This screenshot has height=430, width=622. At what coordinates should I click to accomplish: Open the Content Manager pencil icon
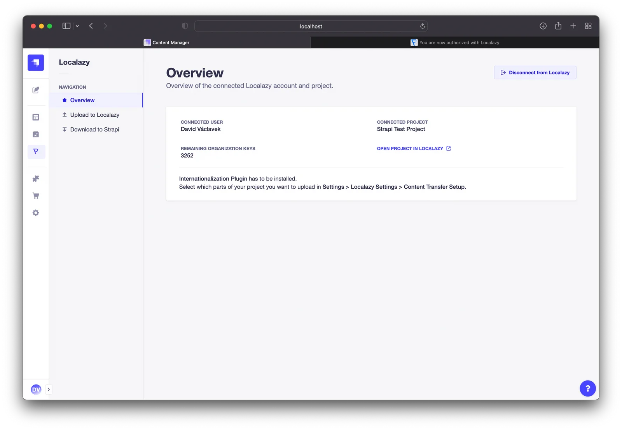pos(36,90)
